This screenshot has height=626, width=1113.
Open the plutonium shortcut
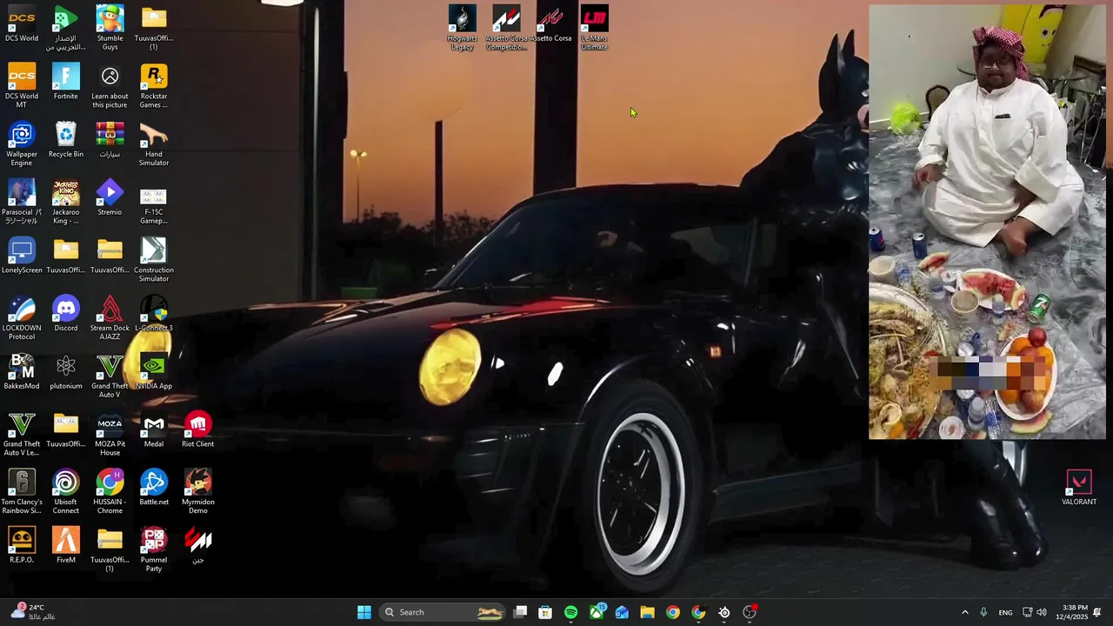coord(65,371)
